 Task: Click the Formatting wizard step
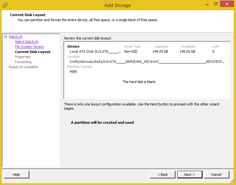pos(23,62)
